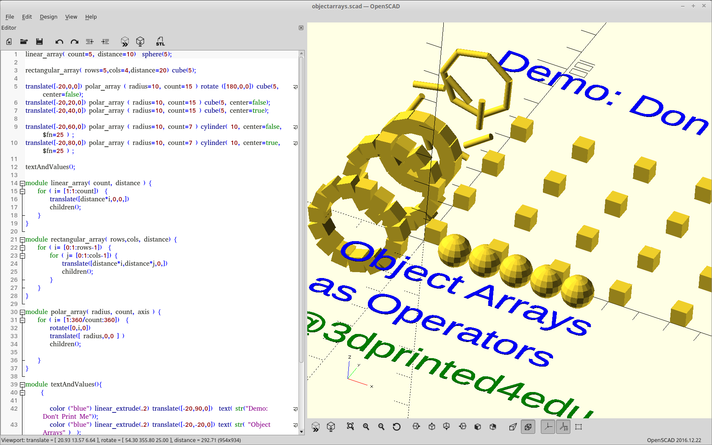Screen dimensions: 712x445
Task: Indent the selected code lines
Action: point(105,42)
